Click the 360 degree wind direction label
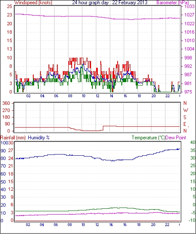This screenshot has width=196, height=237. click(x=6, y=104)
